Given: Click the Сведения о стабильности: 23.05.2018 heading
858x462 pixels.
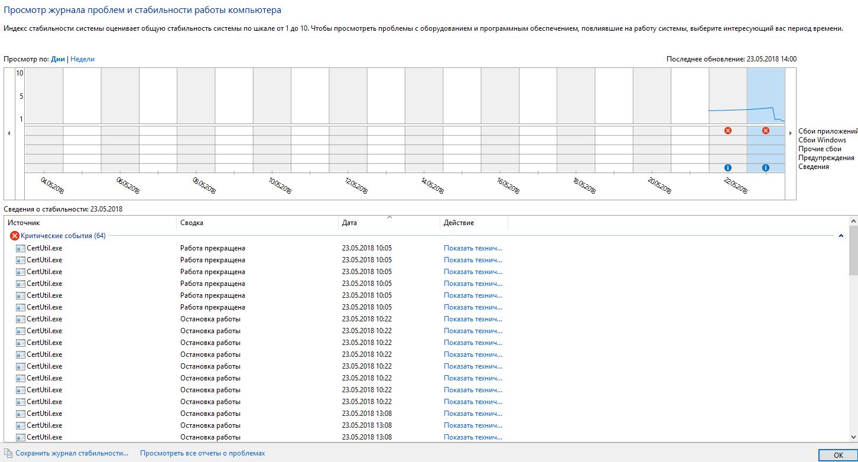Looking at the screenshot, I should pyautogui.click(x=63, y=209).
